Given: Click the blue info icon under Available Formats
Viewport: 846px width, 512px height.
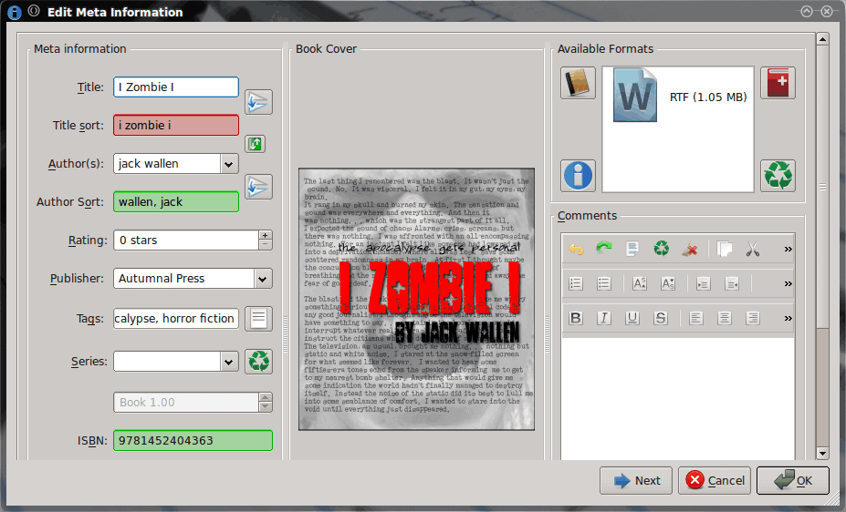Looking at the screenshot, I should [x=578, y=175].
